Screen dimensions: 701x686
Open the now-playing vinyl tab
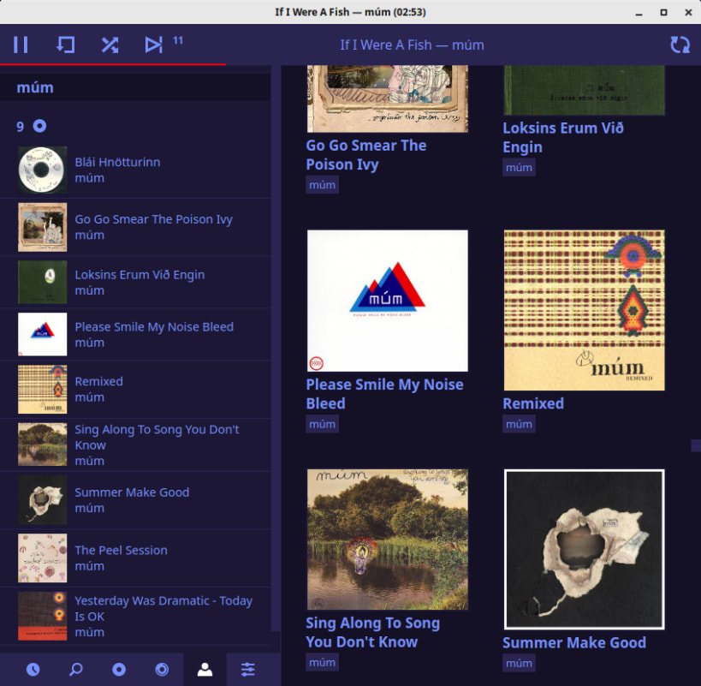pos(162,669)
